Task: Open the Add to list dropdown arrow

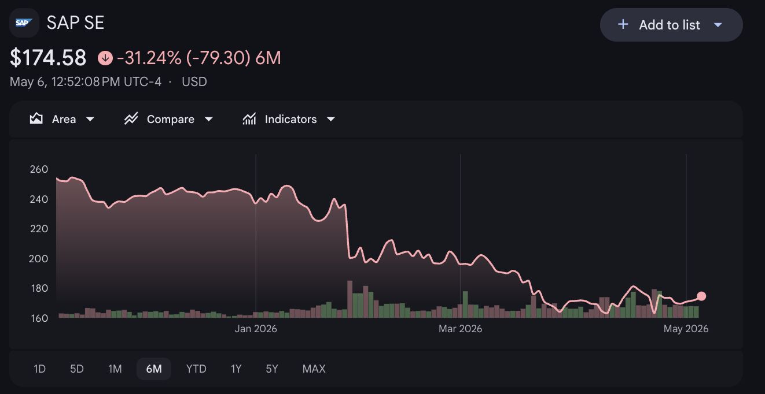Action: click(x=718, y=25)
